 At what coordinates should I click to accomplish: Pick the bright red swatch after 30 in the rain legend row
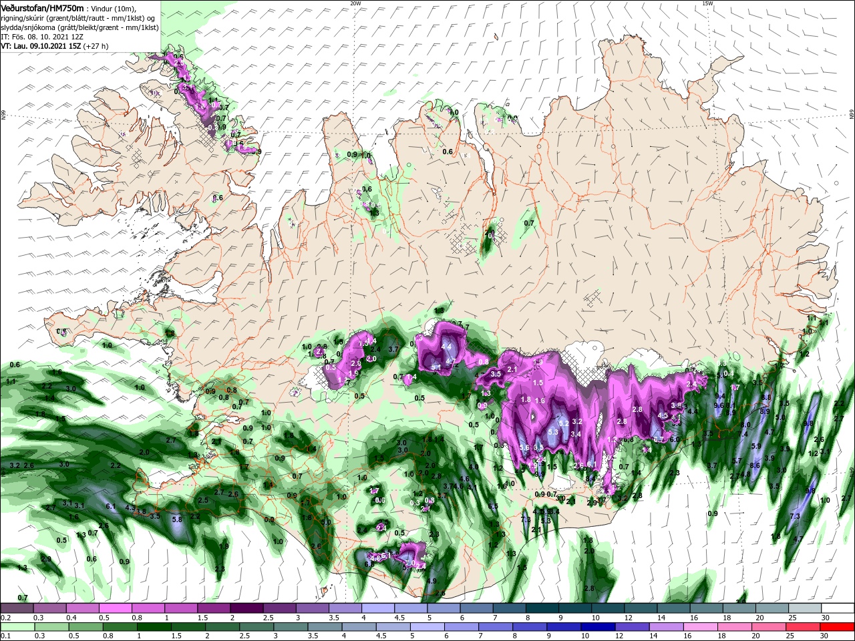(838, 627)
